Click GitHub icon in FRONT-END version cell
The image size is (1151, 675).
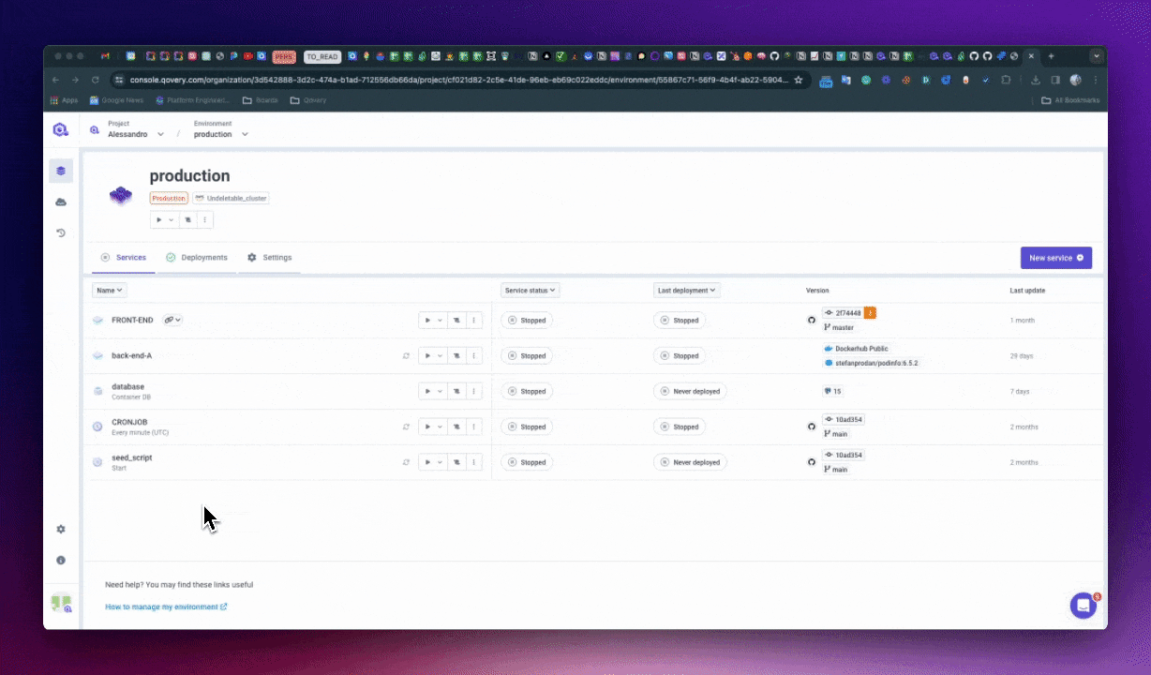(812, 320)
